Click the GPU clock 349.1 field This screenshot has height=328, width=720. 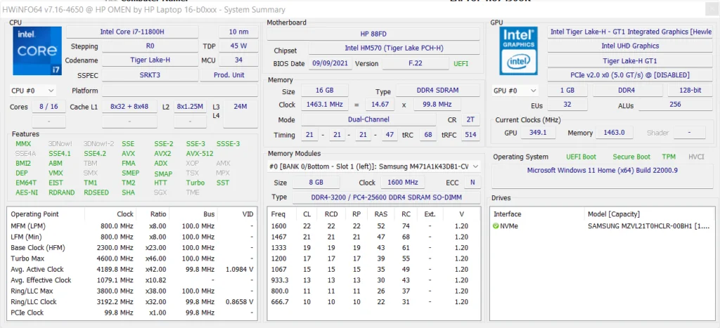(538, 133)
